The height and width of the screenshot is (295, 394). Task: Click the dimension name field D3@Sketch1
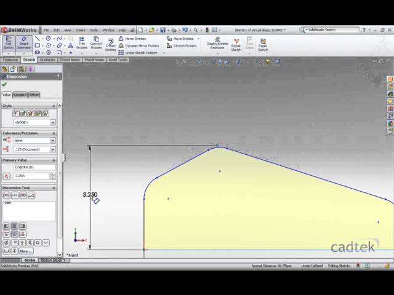[34, 167]
